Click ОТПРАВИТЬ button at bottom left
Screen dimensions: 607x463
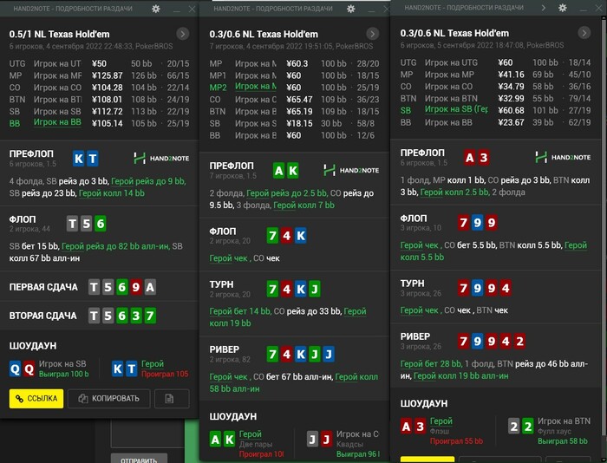tap(139, 460)
